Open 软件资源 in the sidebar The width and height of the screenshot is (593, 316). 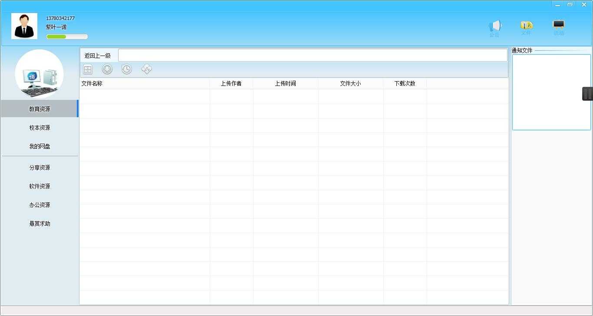point(40,186)
